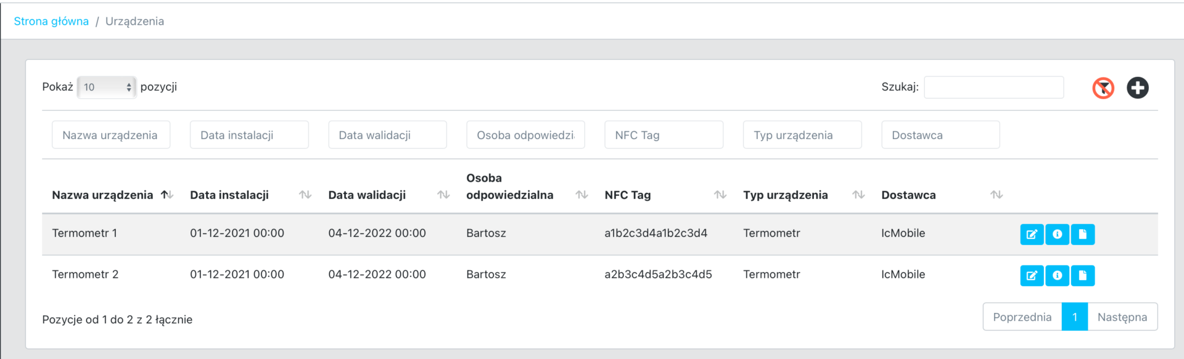Select page 1 in pagination
Viewport: 1184px width, 359px height.
pyautogui.click(x=1074, y=317)
